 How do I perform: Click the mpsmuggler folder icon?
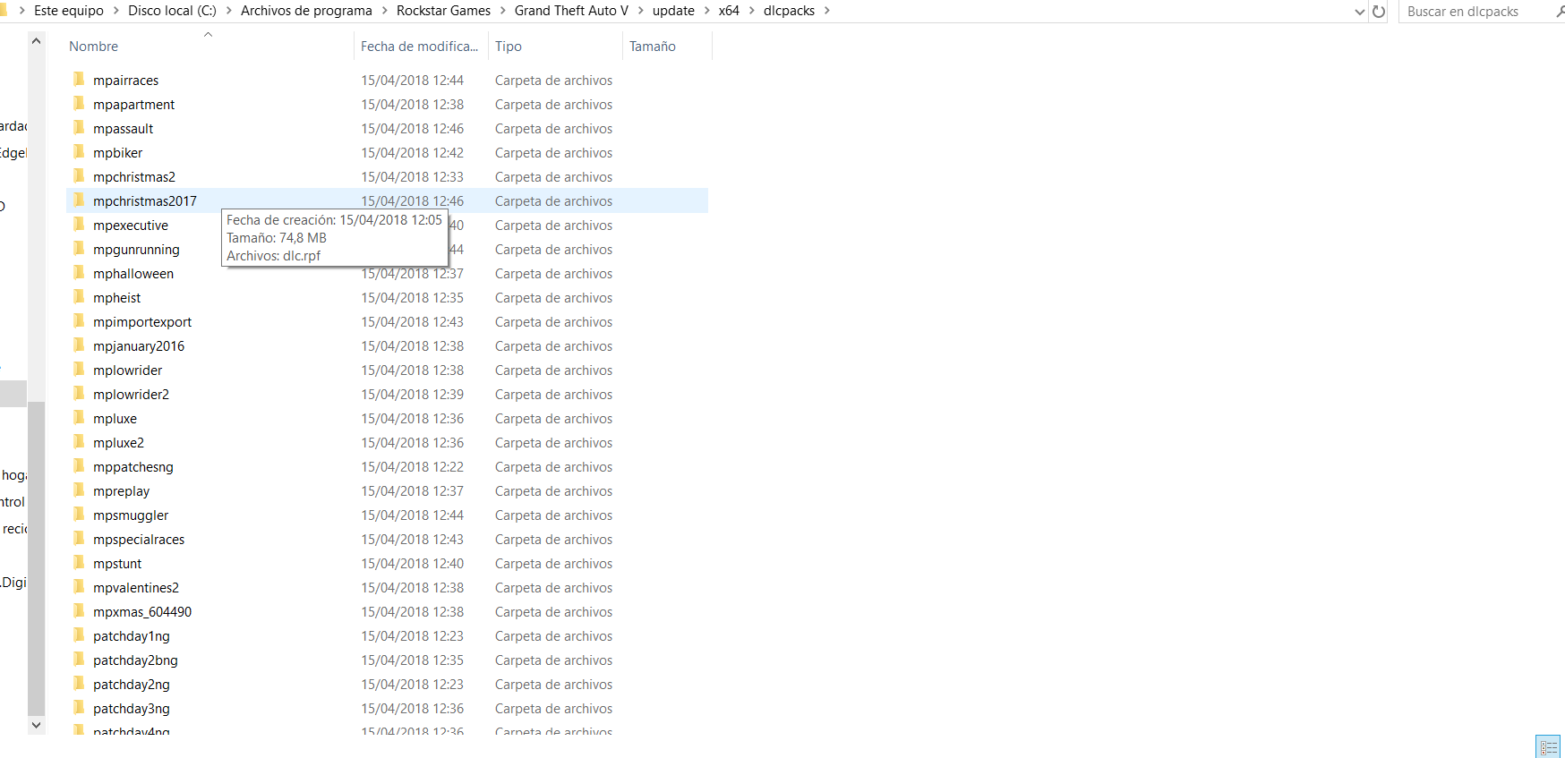coord(79,515)
